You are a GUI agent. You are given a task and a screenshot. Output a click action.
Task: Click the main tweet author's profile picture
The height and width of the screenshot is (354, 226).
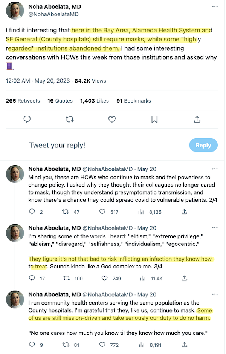15,10
